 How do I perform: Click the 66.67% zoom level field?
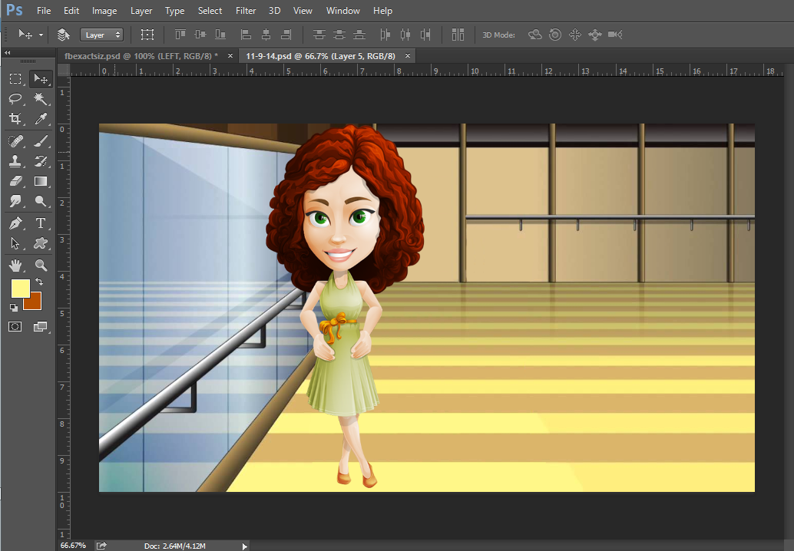pos(73,546)
